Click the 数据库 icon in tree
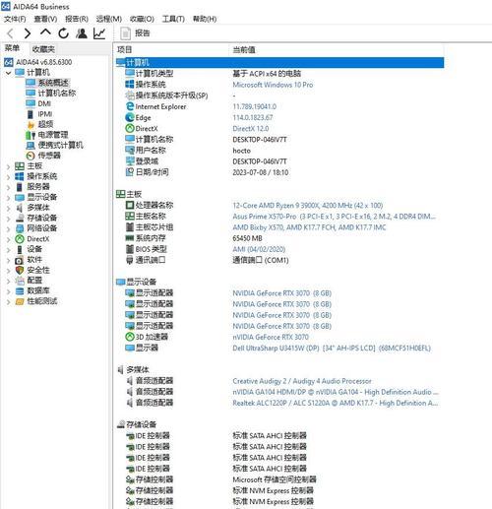492x509 pixels. [x=20, y=291]
